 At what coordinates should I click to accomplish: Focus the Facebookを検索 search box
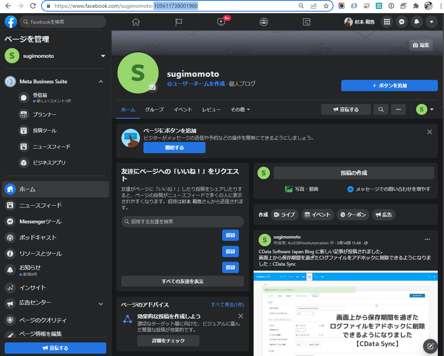pyautogui.click(x=63, y=22)
